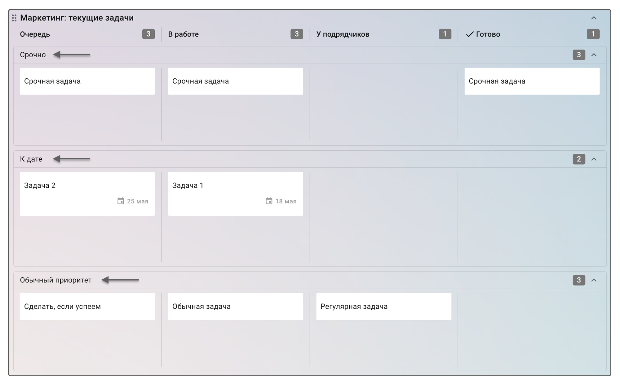This screenshot has height=385, width=620.
Task: Collapse the К дате swimlane
Action: (x=594, y=159)
